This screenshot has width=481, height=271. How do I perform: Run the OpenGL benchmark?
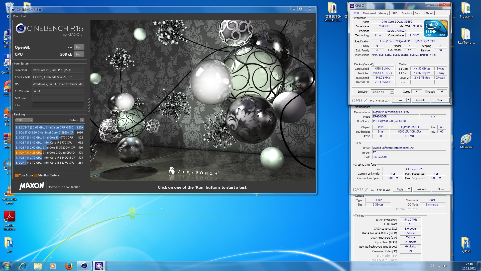coord(79,47)
